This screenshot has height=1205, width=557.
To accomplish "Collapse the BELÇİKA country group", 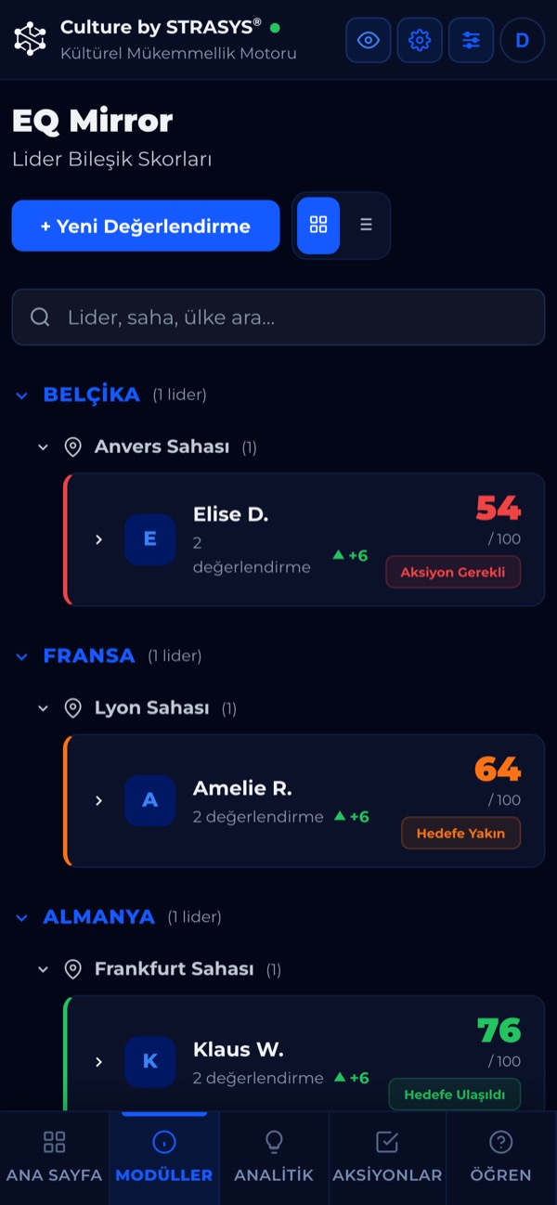I will click(21, 395).
